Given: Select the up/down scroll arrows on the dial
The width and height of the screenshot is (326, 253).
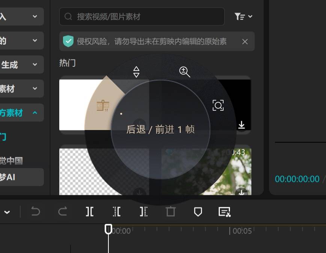Looking at the screenshot, I should click(136, 72).
